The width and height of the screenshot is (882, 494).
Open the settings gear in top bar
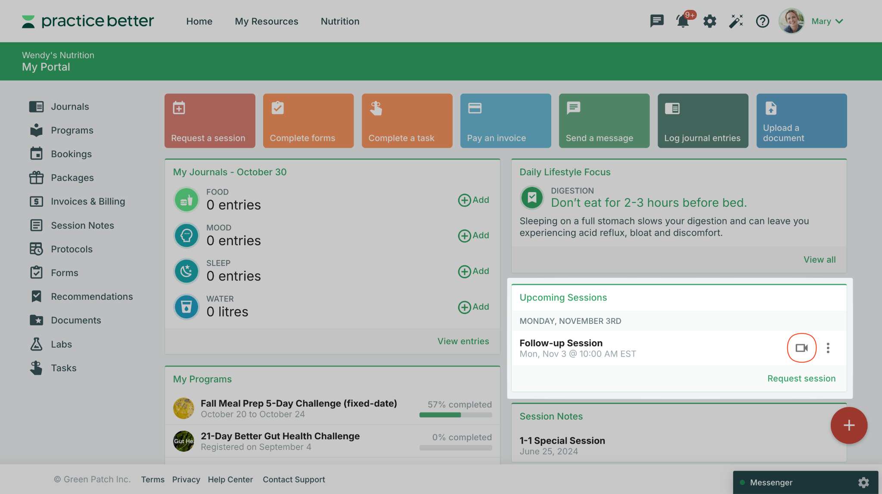[x=709, y=21]
